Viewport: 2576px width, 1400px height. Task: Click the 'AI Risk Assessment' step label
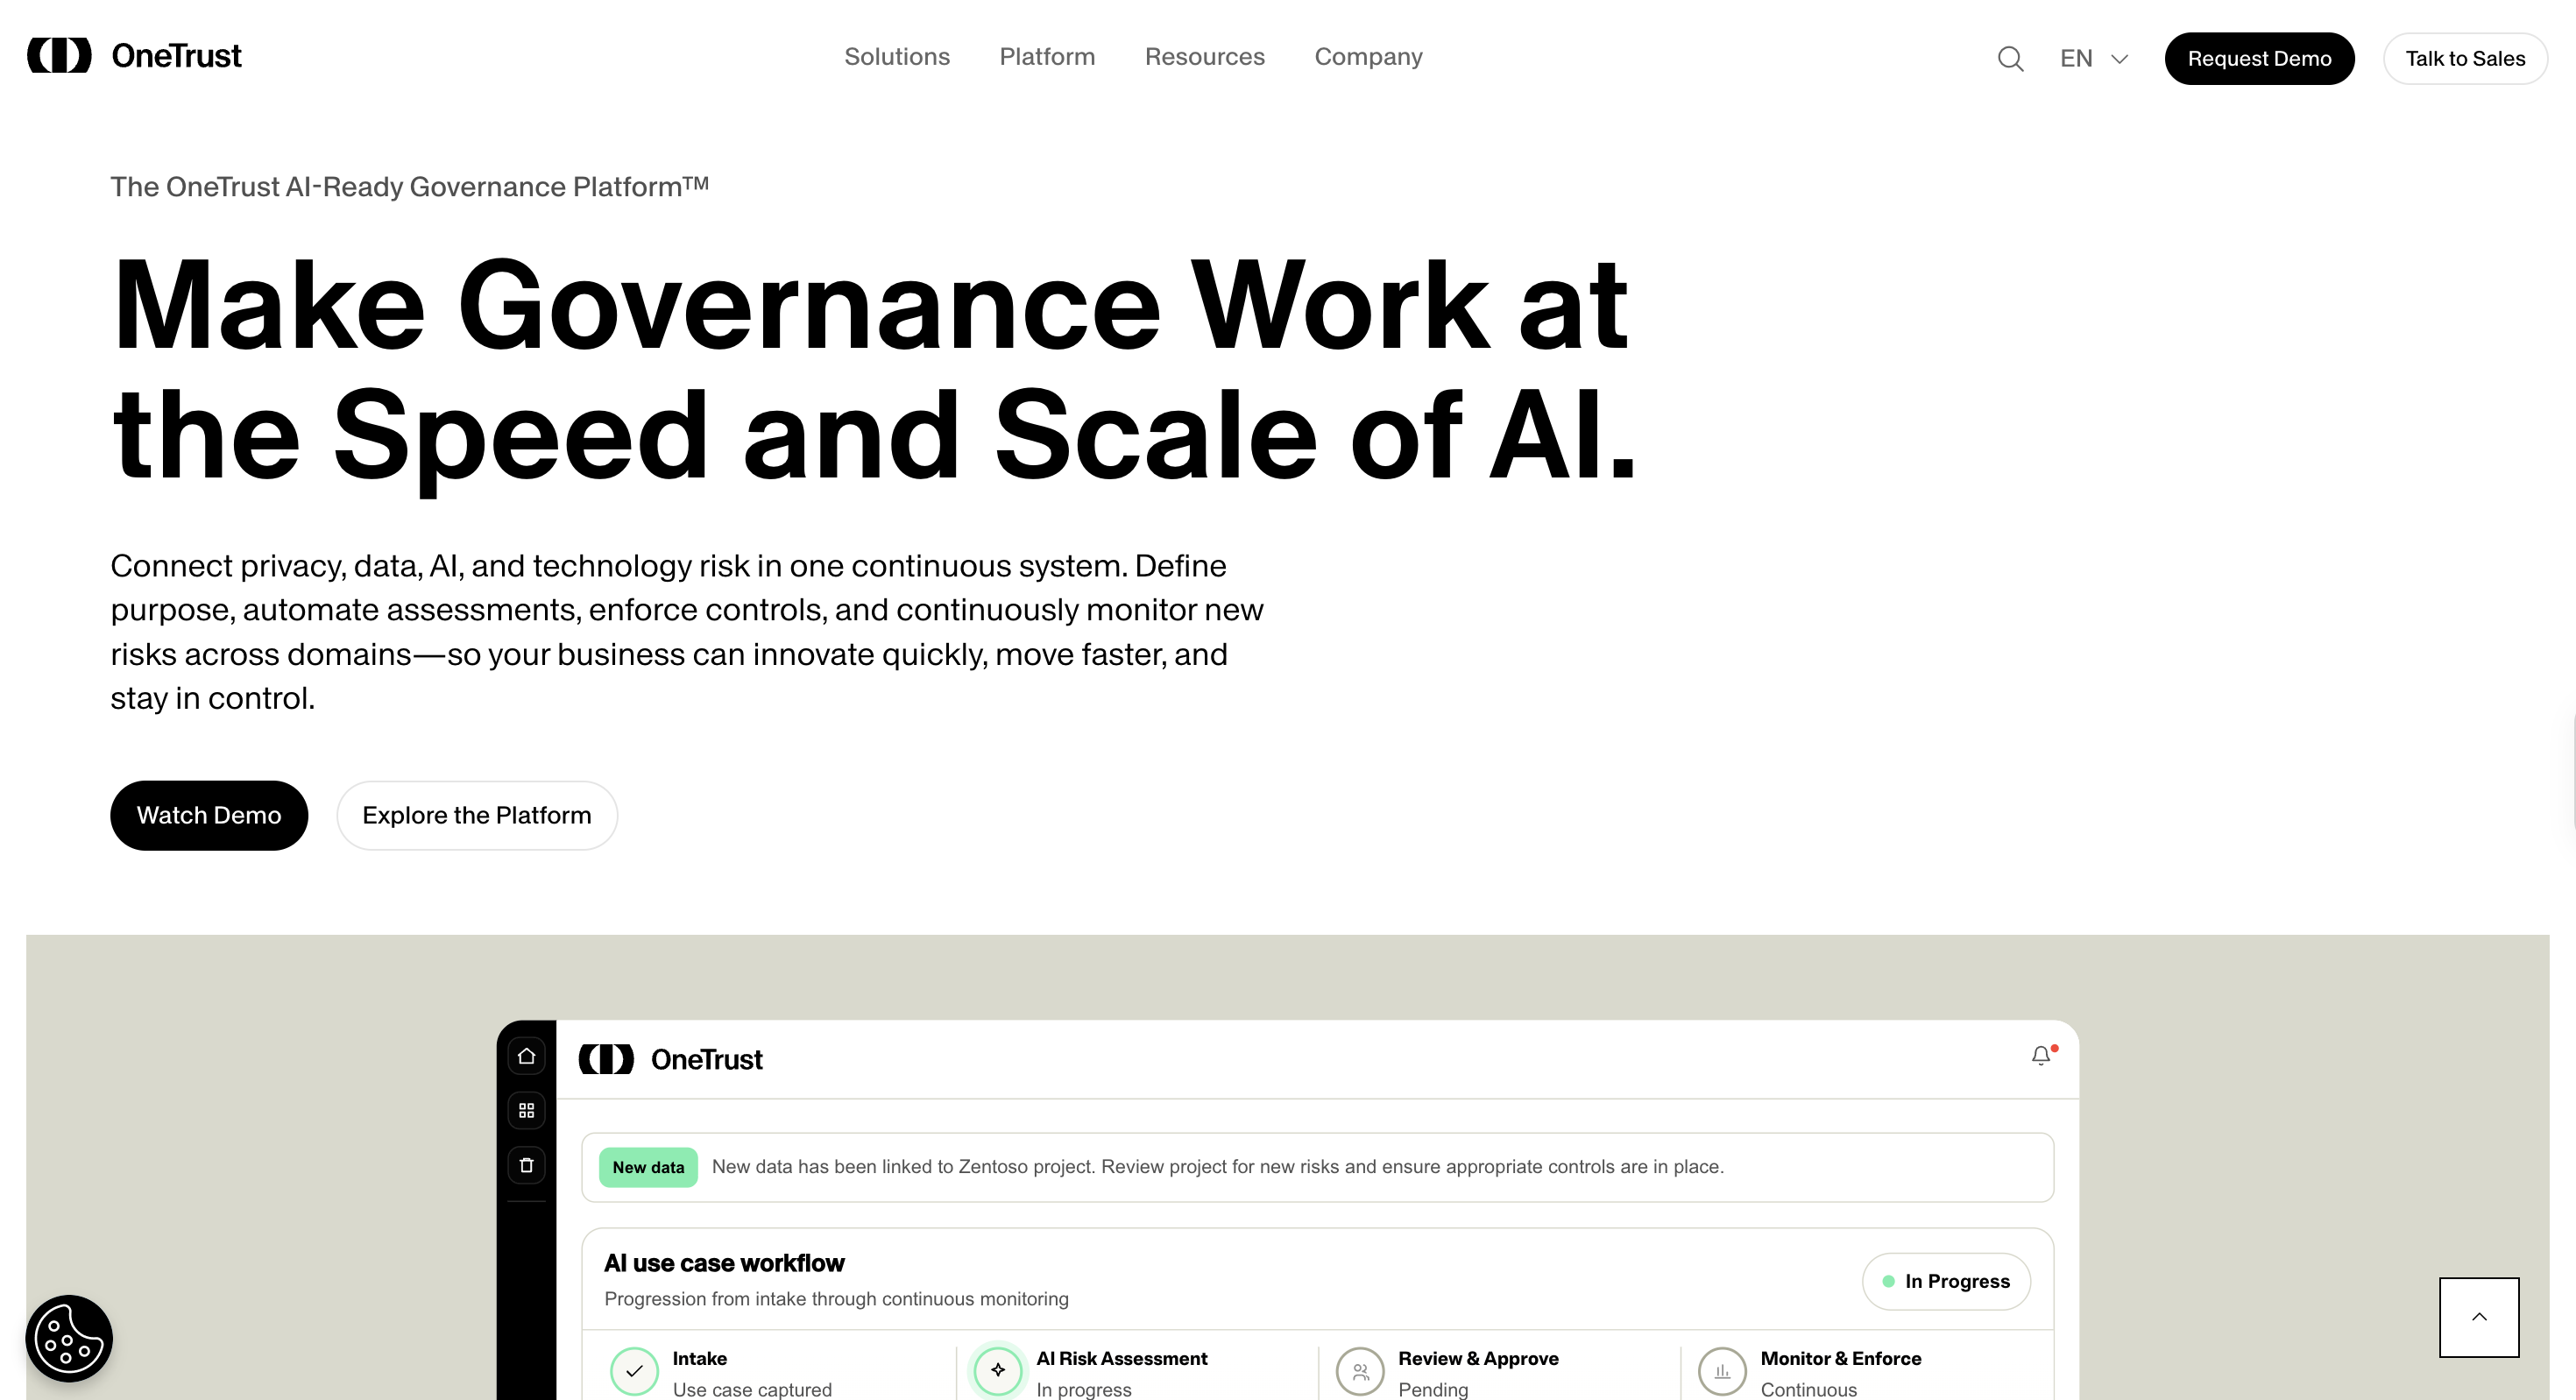coord(1122,1358)
